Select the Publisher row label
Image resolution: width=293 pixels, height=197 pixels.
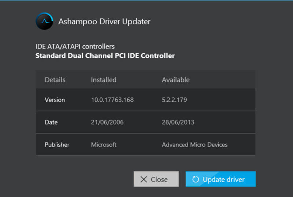pos(57,145)
